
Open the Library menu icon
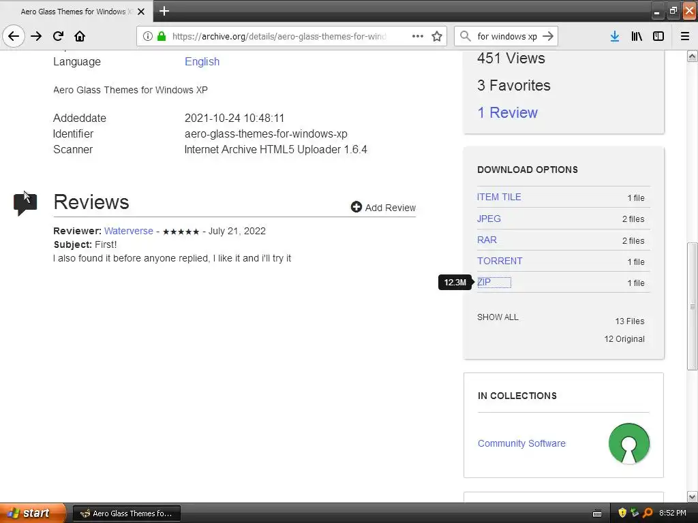coord(637,36)
